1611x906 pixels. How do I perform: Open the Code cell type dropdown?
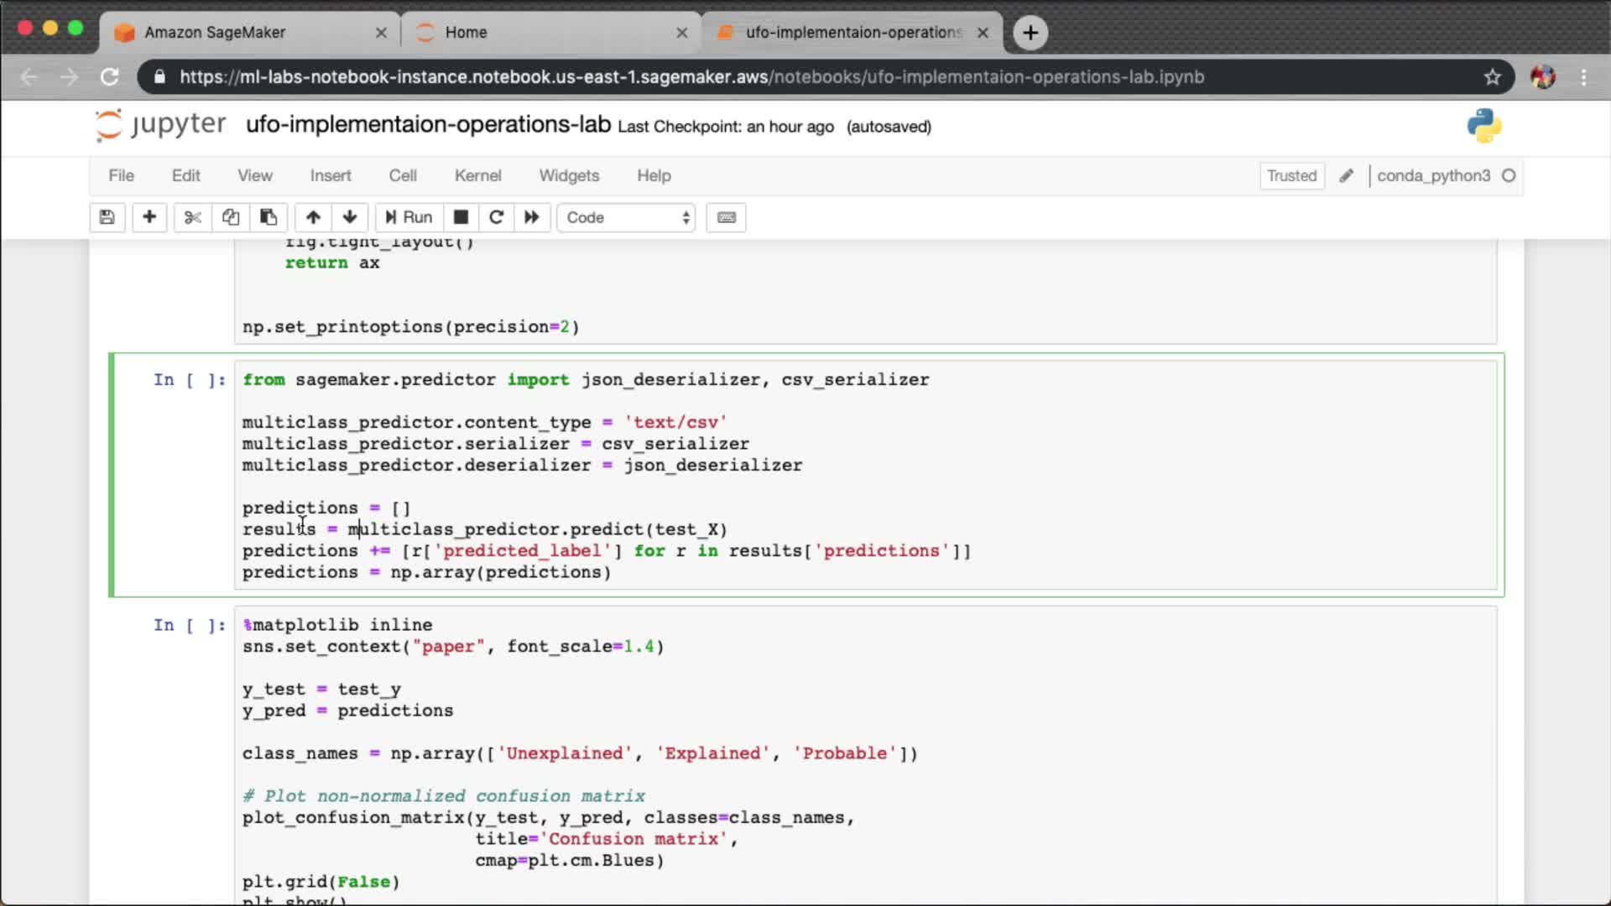click(x=627, y=217)
